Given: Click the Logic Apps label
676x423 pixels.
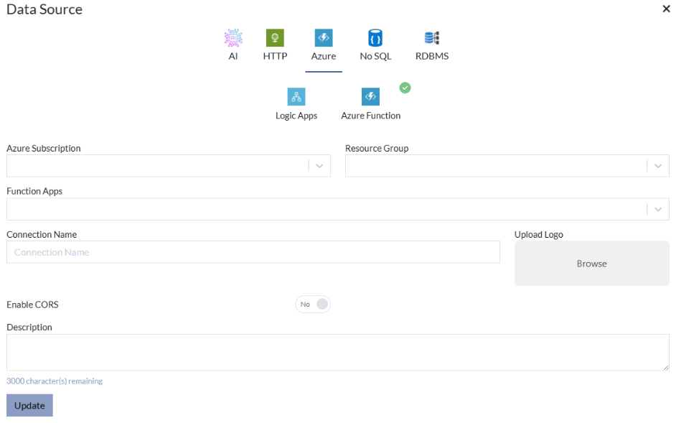Looking at the screenshot, I should pyautogui.click(x=296, y=116).
